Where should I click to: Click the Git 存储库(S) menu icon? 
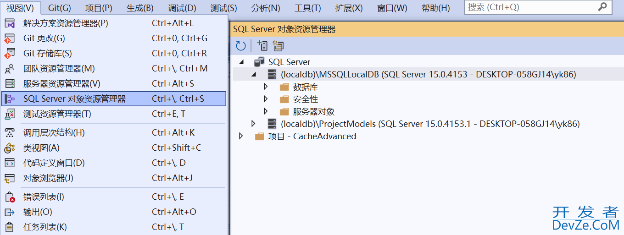pyautogui.click(x=10, y=54)
